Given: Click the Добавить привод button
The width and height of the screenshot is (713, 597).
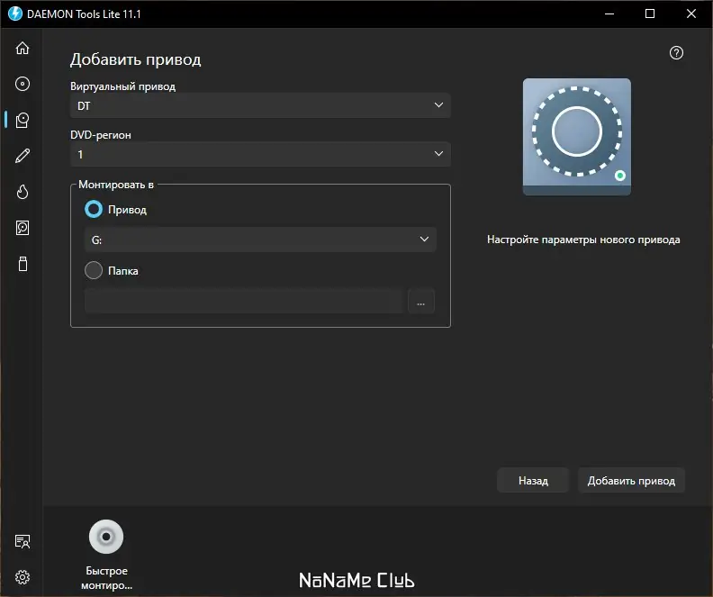Looking at the screenshot, I should (631, 481).
